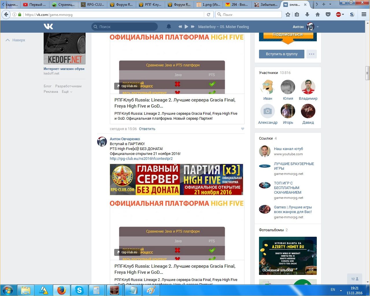
Task: Open the Firefox hamburger menu
Action: [x=364, y=14]
